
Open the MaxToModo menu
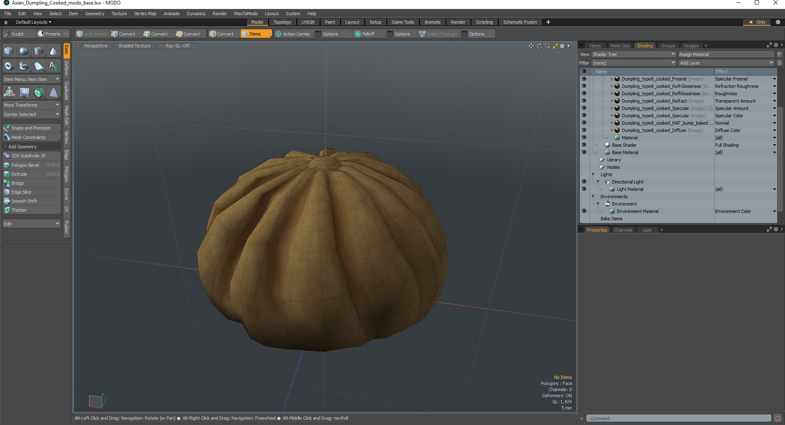pos(246,13)
